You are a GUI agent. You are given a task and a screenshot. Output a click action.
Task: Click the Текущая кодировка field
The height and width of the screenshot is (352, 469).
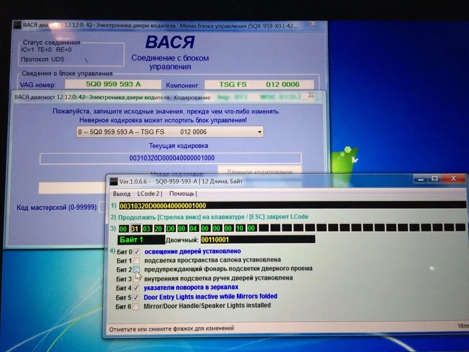[x=171, y=158]
